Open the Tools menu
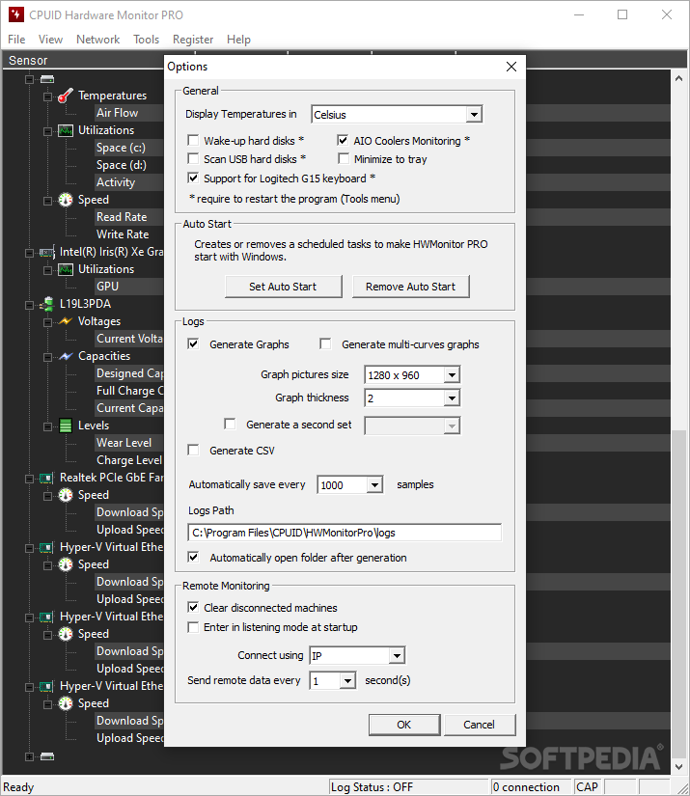 [x=147, y=40]
